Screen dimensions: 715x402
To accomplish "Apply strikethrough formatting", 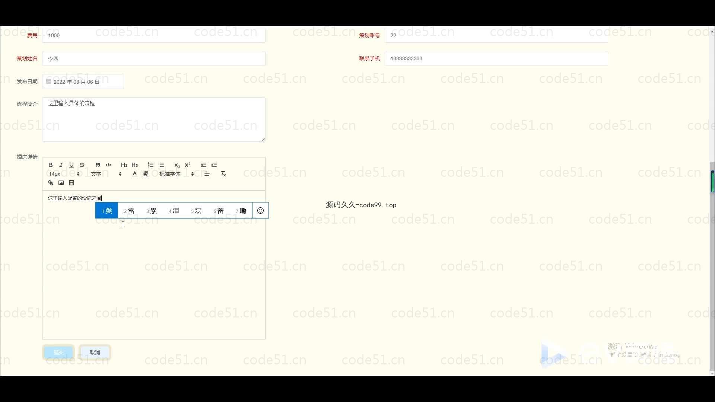I will [82, 165].
